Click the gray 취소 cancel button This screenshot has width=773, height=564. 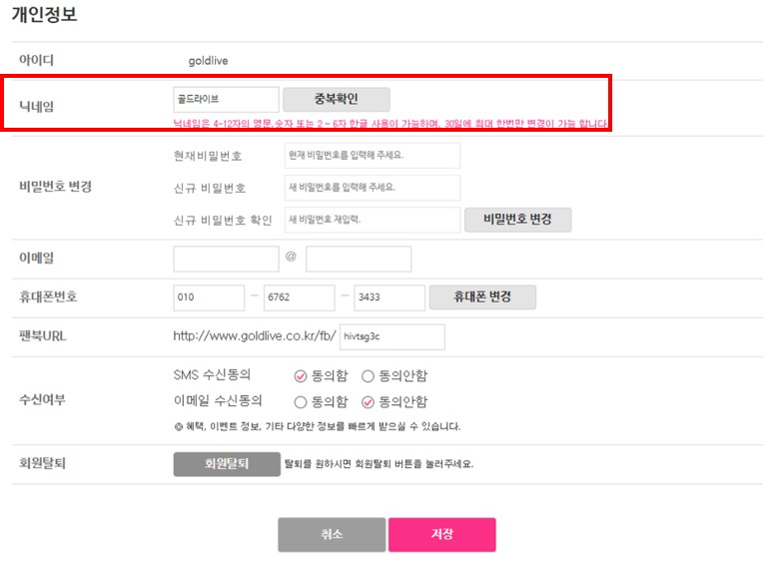tap(332, 534)
